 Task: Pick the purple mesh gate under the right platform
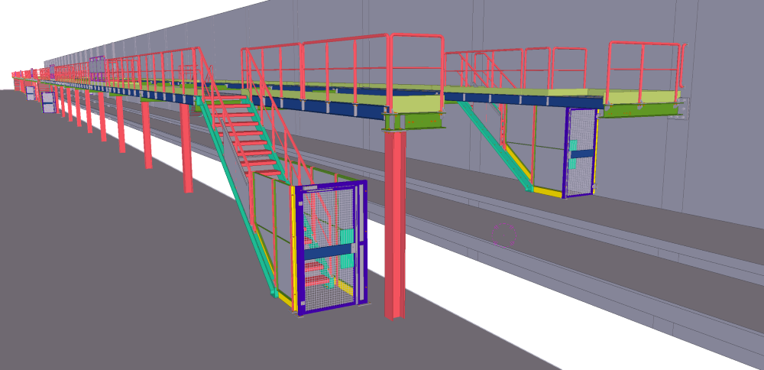point(580,152)
